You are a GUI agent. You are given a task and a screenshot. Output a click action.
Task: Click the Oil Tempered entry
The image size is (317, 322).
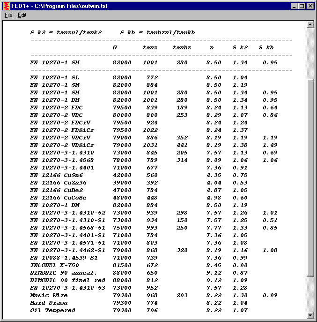click(52, 310)
